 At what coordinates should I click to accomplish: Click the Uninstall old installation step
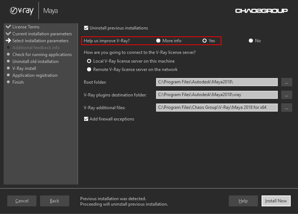35,62
